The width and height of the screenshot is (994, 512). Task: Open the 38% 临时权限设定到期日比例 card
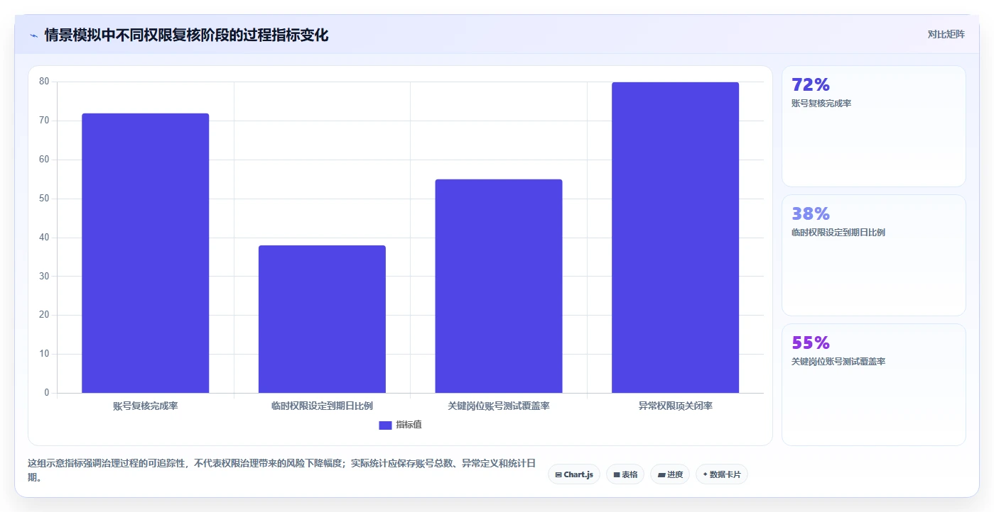coord(874,255)
